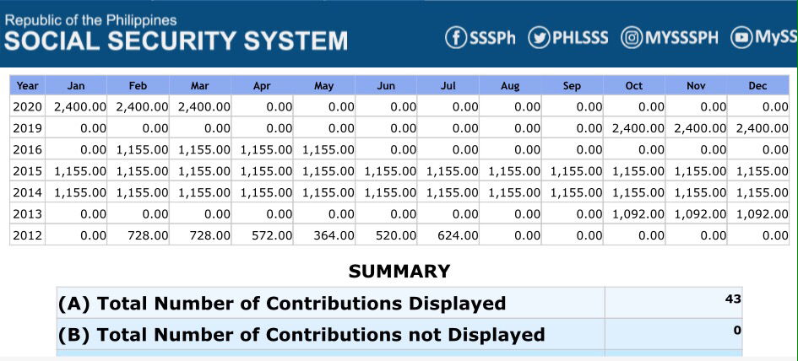Screen dimensions: 798x361
Task: Click the 2012 April 572.00 cell
Action: click(272, 235)
